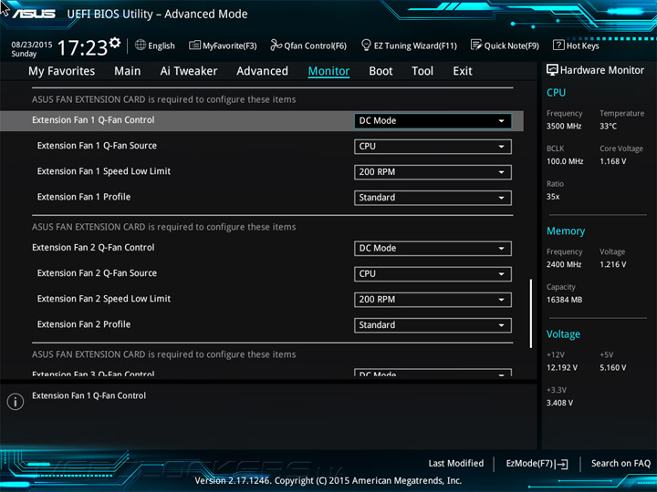Image resolution: width=657 pixels, height=492 pixels.
Task: Select Extension Fan 1 Speed Low Limit label
Action: (x=104, y=171)
